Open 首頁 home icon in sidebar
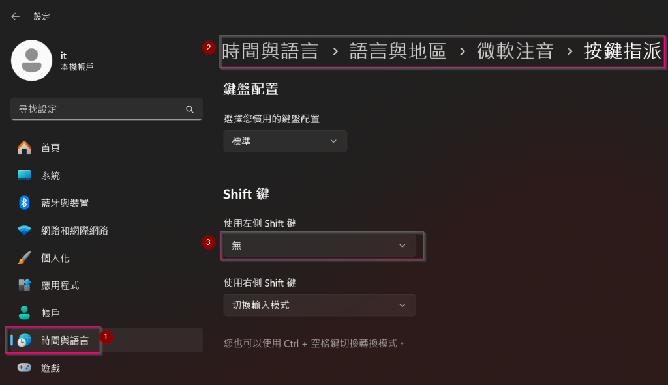 tap(24, 148)
